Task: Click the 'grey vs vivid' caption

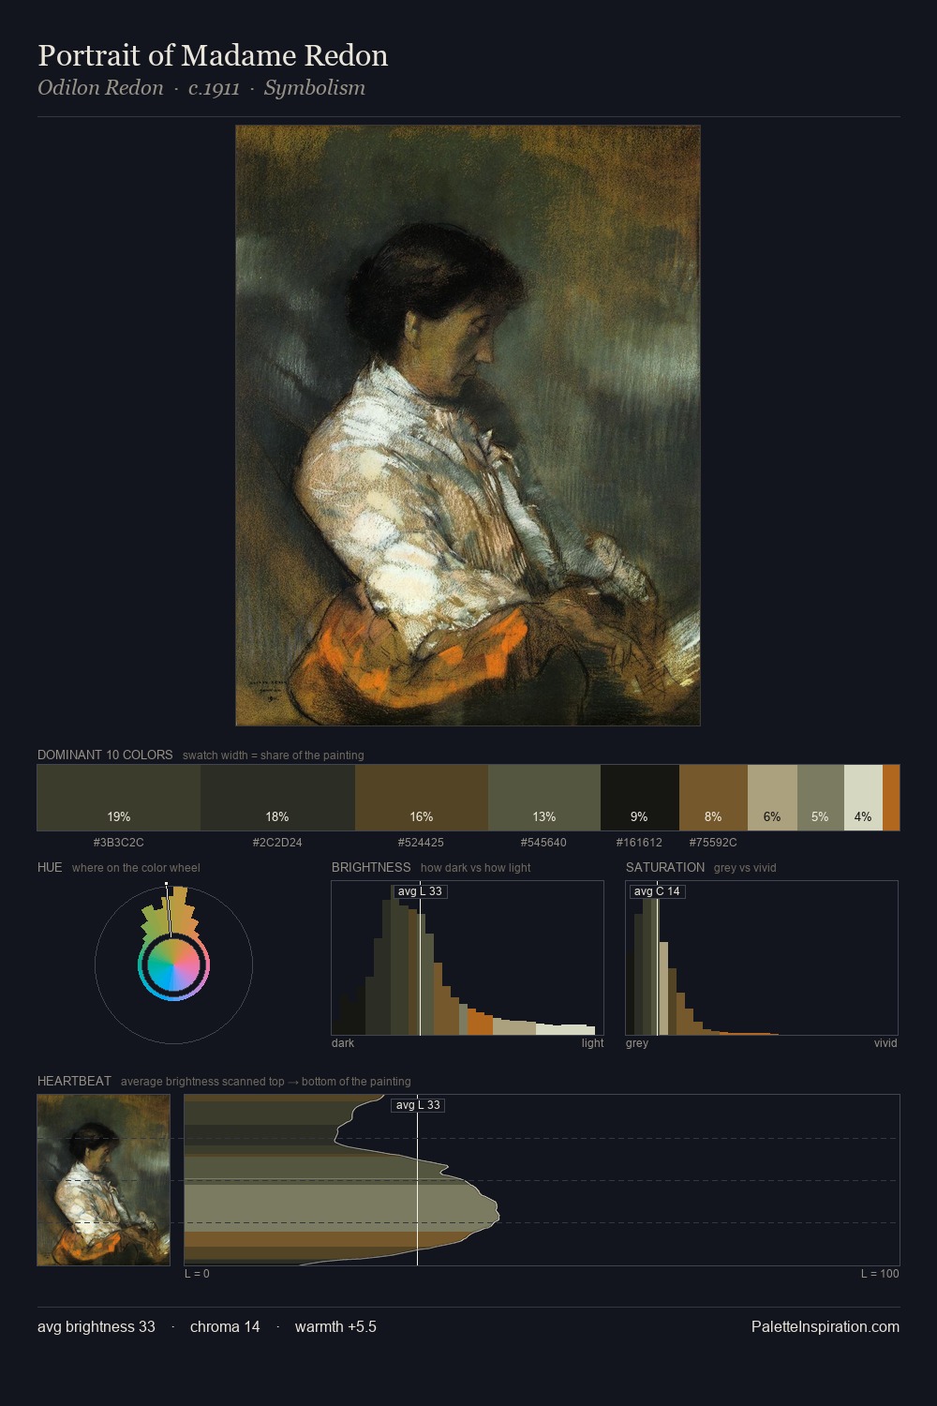Action: (x=745, y=867)
